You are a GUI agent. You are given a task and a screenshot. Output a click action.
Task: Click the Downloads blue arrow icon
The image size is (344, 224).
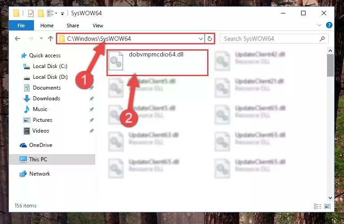[27, 99]
